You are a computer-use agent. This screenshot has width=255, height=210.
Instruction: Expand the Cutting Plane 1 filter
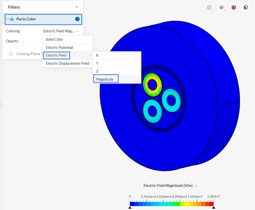(x=8, y=54)
